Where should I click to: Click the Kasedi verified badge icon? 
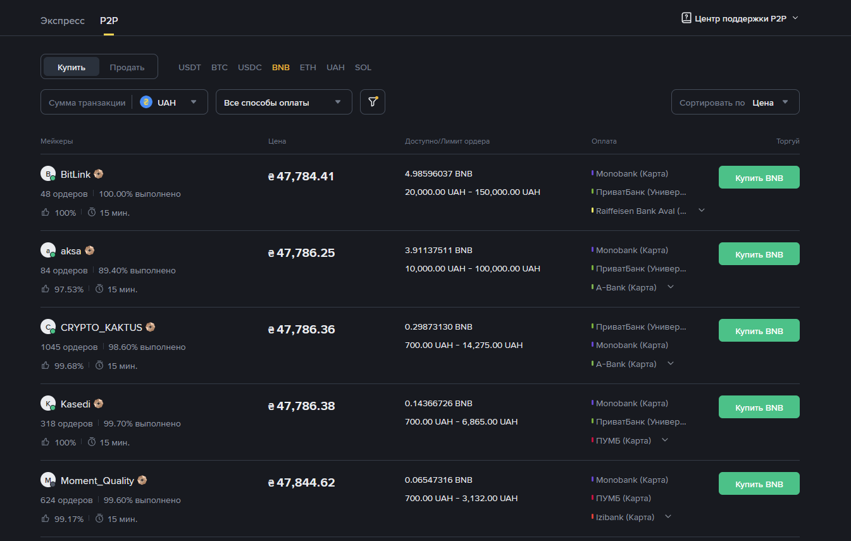coord(99,404)
